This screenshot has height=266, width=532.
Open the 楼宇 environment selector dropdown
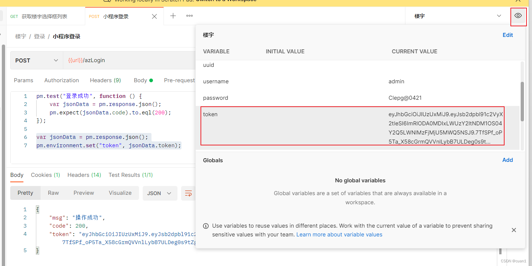(x=458, y=16)
